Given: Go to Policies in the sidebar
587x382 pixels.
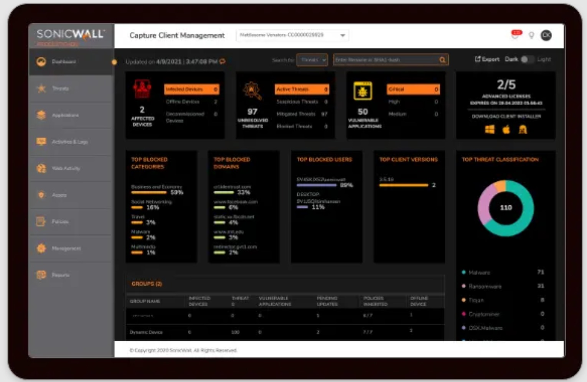Looking at the screenshot, I should pyautogui.click(x=60, y=222).
